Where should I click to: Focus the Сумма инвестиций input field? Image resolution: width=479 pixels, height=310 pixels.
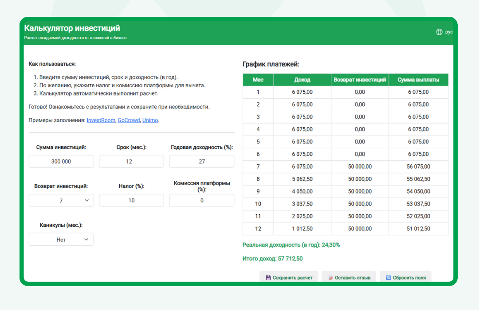[61, 161]
